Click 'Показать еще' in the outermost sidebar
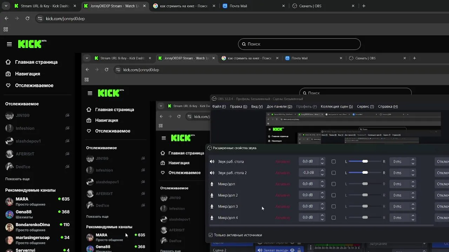 coord(17,179)
